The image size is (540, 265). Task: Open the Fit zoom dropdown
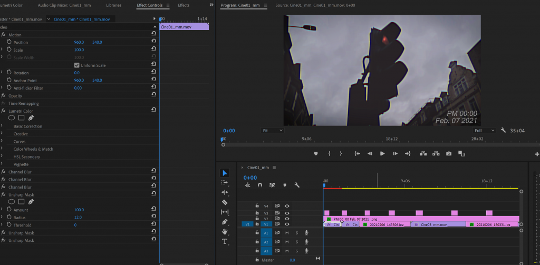pyautogui.click(x=272, y=131)
